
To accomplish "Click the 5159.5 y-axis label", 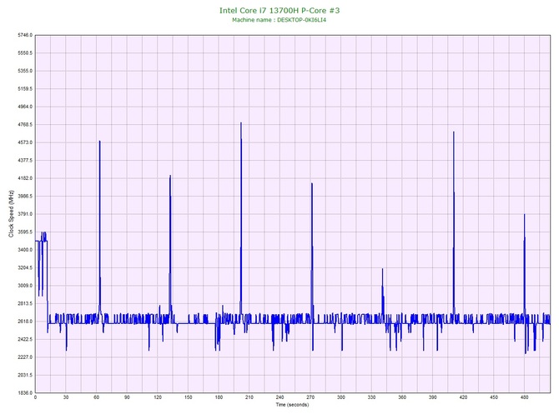I will pyautogui.click(x=25, y=89).
